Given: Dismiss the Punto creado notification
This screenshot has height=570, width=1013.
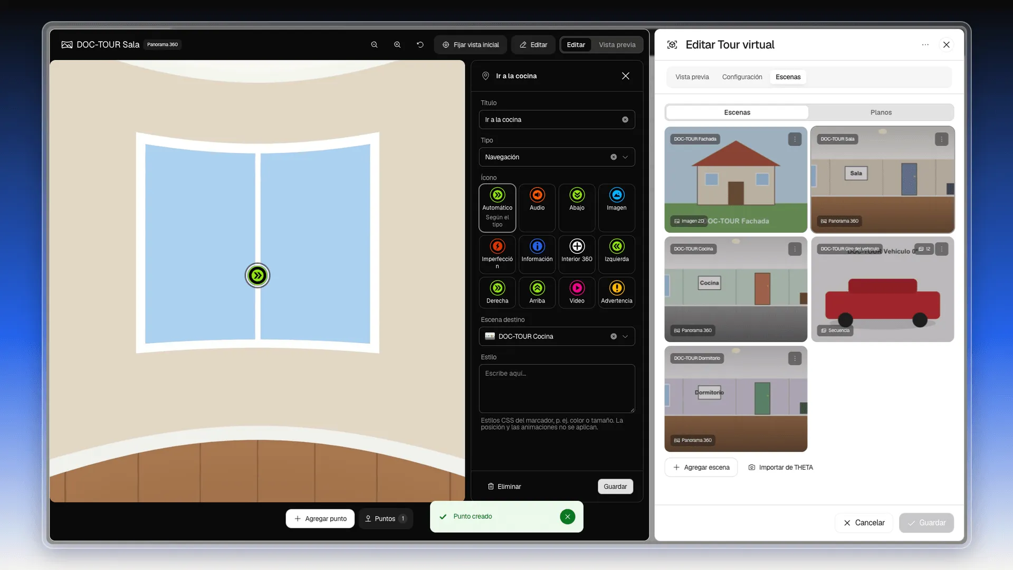Looking at the screenshot, I should pos(567,517).
